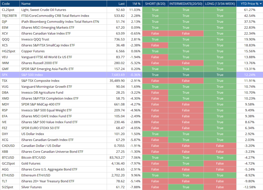Click Gold Futures intermediate True cell

pos(186,163)
